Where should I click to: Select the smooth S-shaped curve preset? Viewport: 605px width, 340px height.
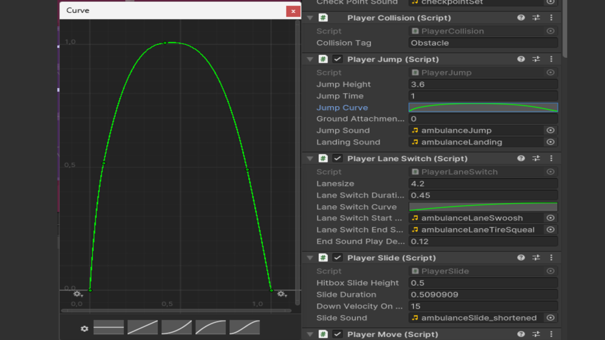[x=243, y=326]
